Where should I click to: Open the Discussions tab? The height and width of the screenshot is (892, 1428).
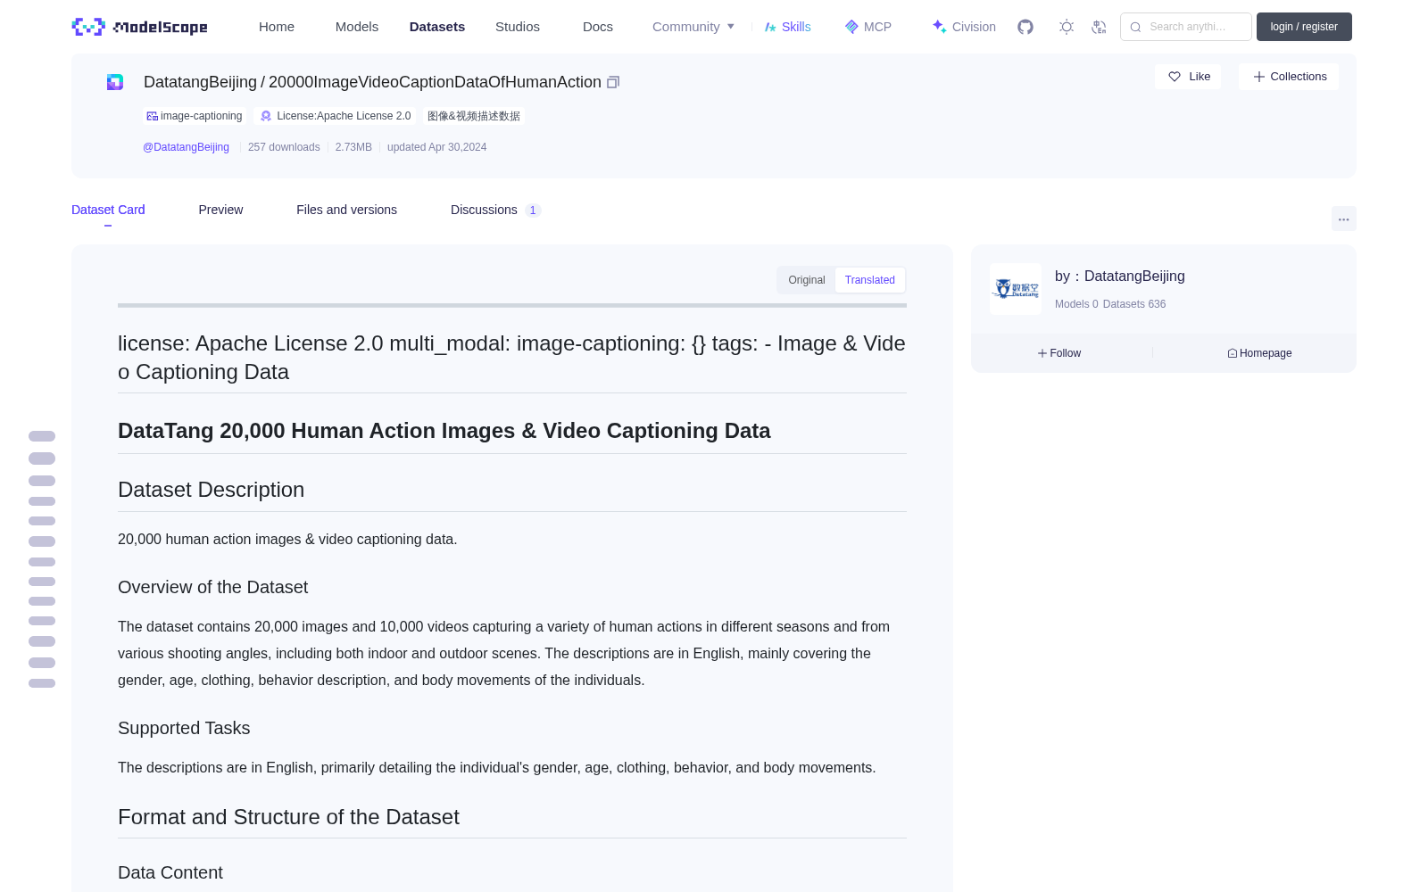(495, 210)
